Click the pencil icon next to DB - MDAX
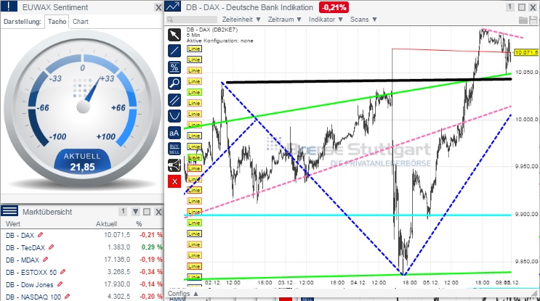Image resolution: width=540 pixels, height=301 pixels. [x=46, y=260]
